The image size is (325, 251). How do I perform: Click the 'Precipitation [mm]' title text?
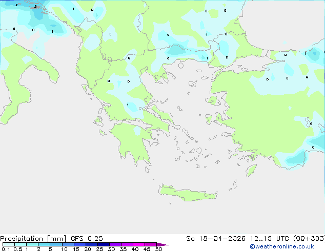pyautogui.click(x=33, y=239)
